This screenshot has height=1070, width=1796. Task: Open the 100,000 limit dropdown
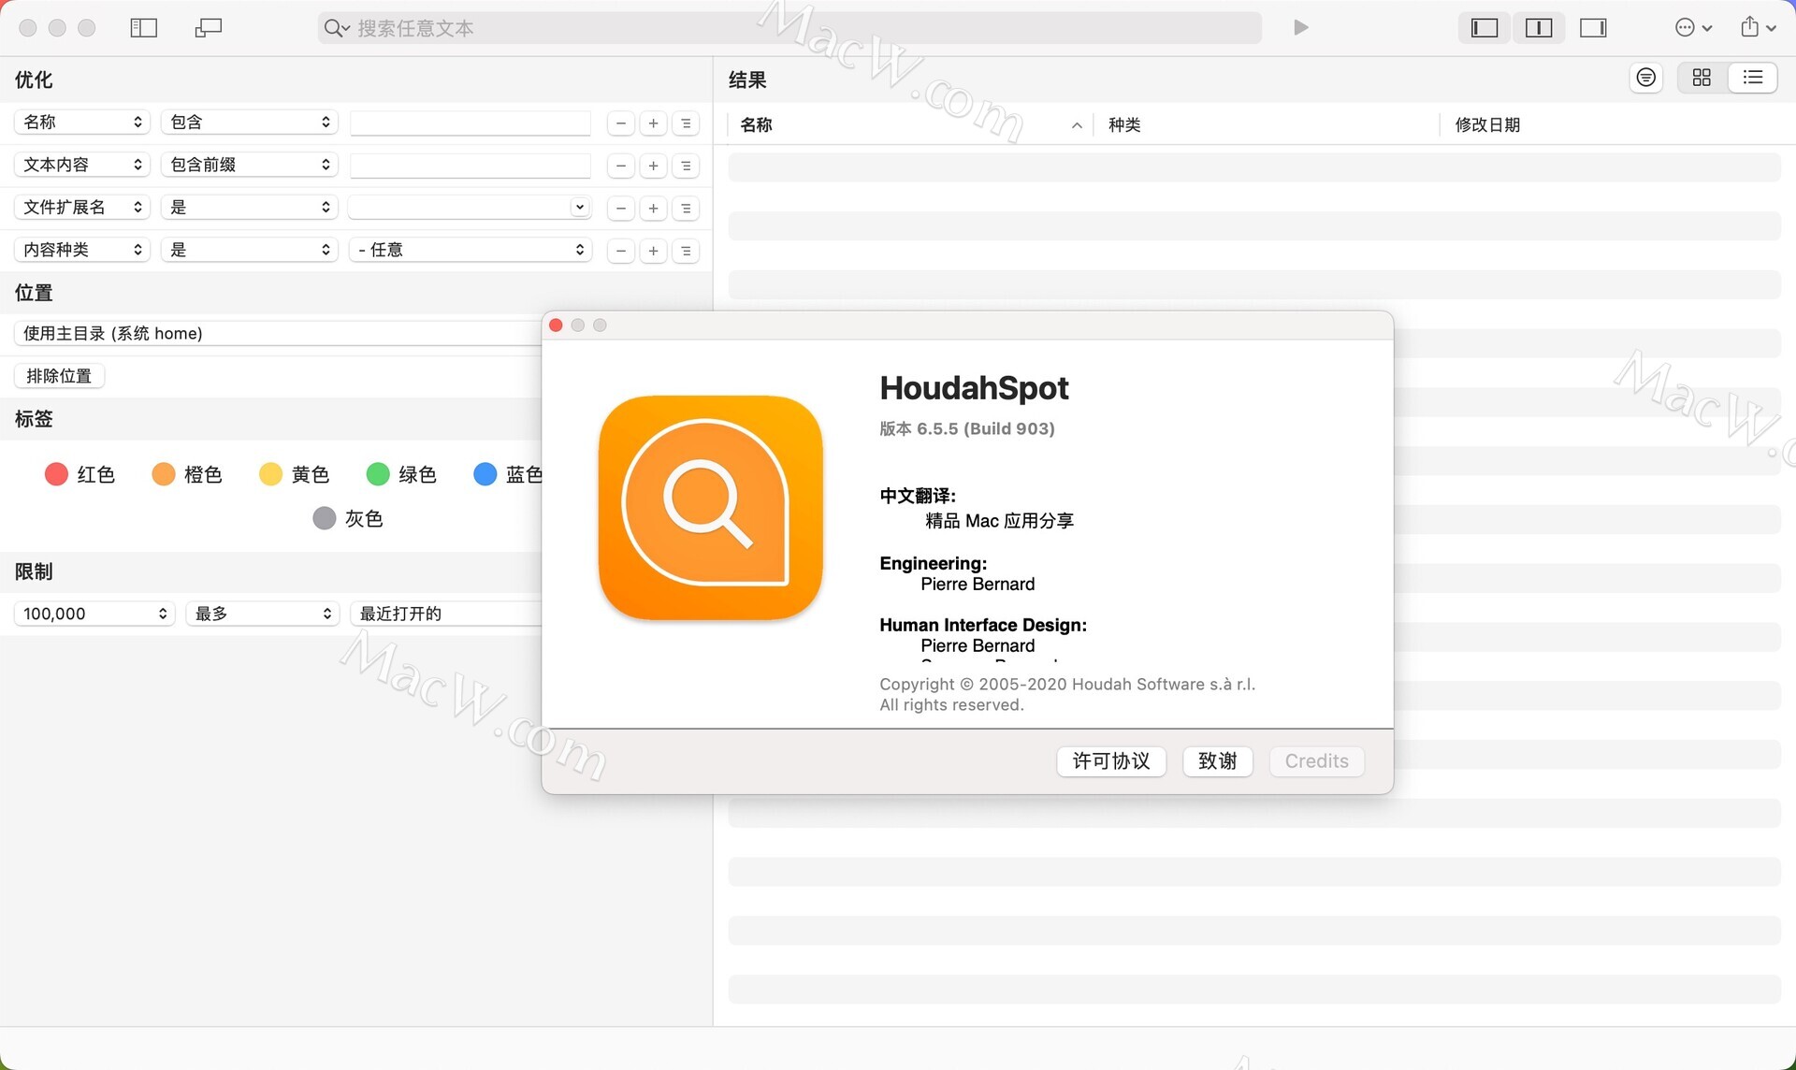(x=94, y=614)
